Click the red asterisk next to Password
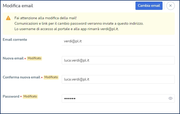Image resolution: width=180 pixels, height=114 pixels. click(21, 97)
